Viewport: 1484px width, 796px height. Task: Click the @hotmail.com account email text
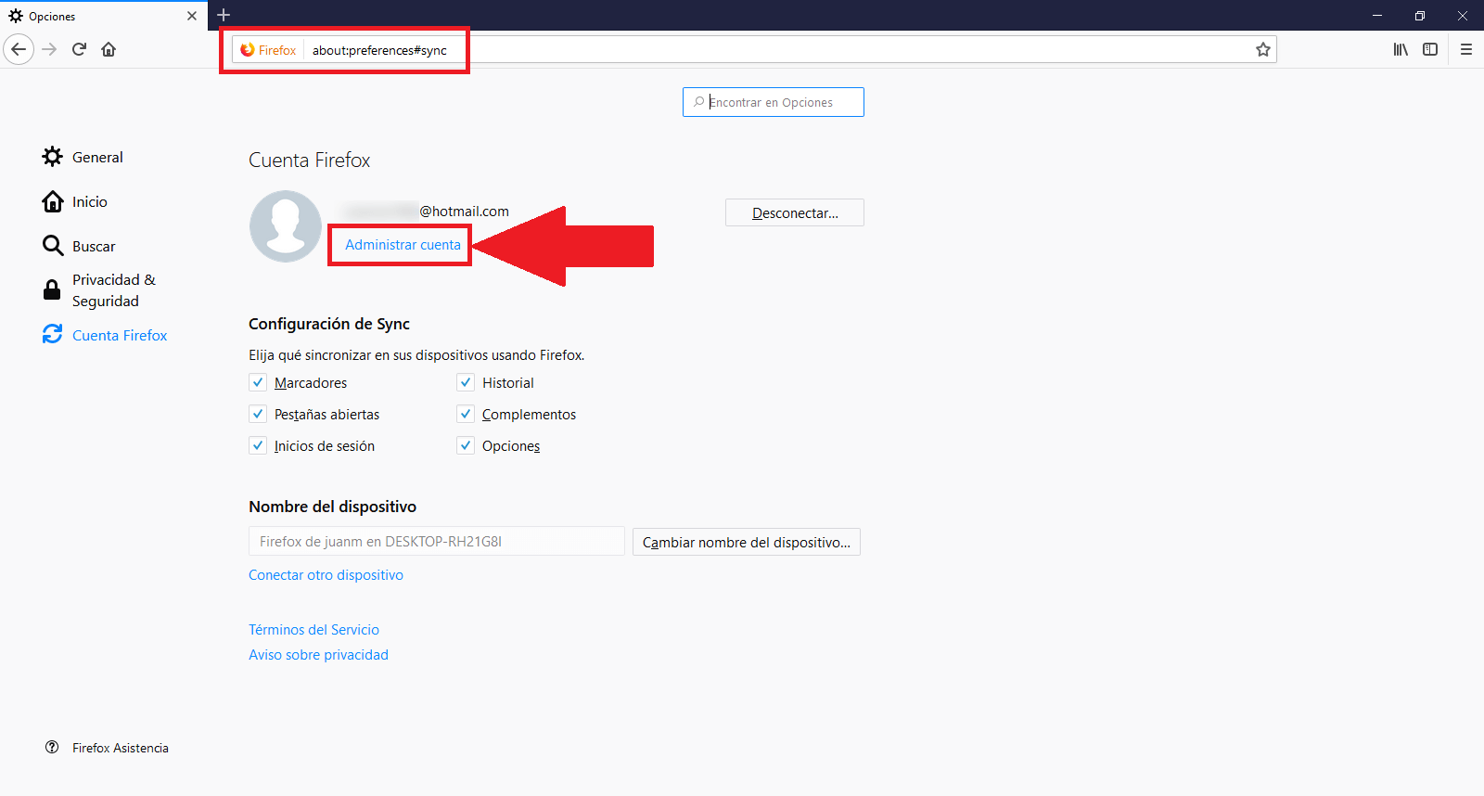coord(464,211)
